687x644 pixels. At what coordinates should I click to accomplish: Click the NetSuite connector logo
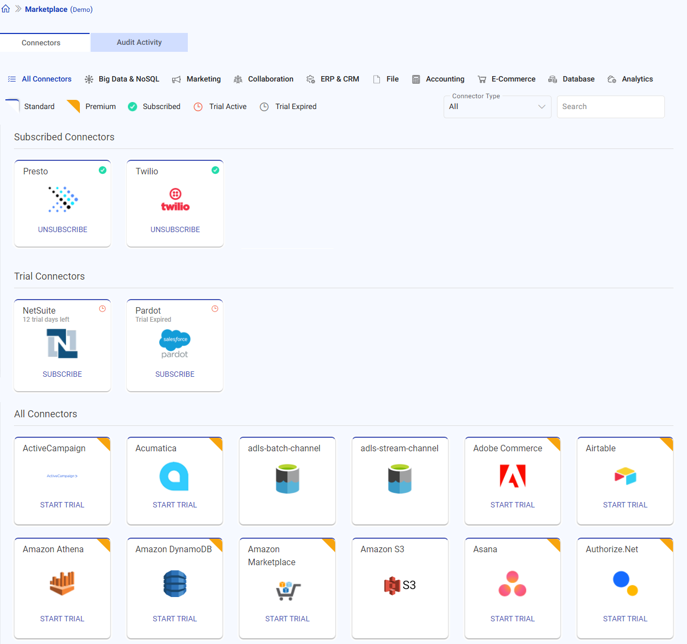(63, 343)
